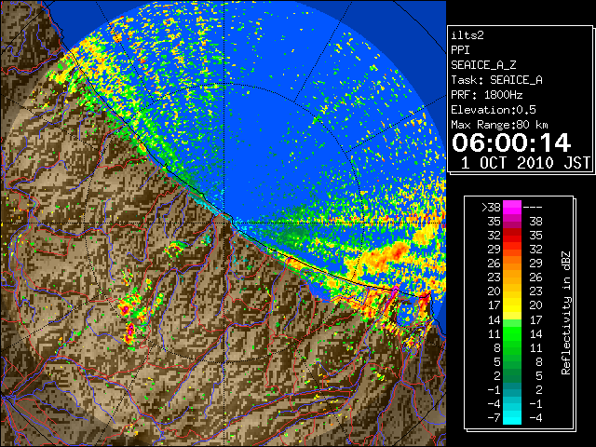Select the 'Elevation:0.5' text
This screenshot has height=447, width=596.
(x=494, y=110)
